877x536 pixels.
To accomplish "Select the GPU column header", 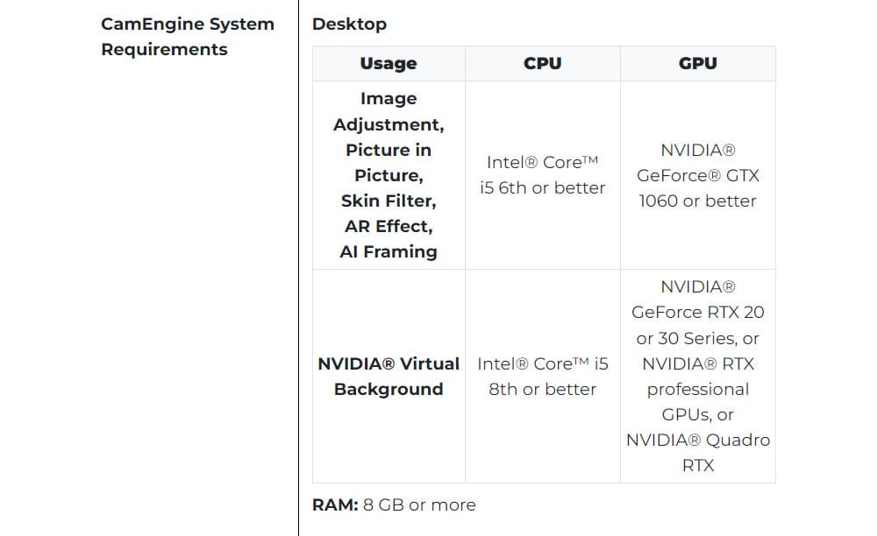I will click(697, 63).
